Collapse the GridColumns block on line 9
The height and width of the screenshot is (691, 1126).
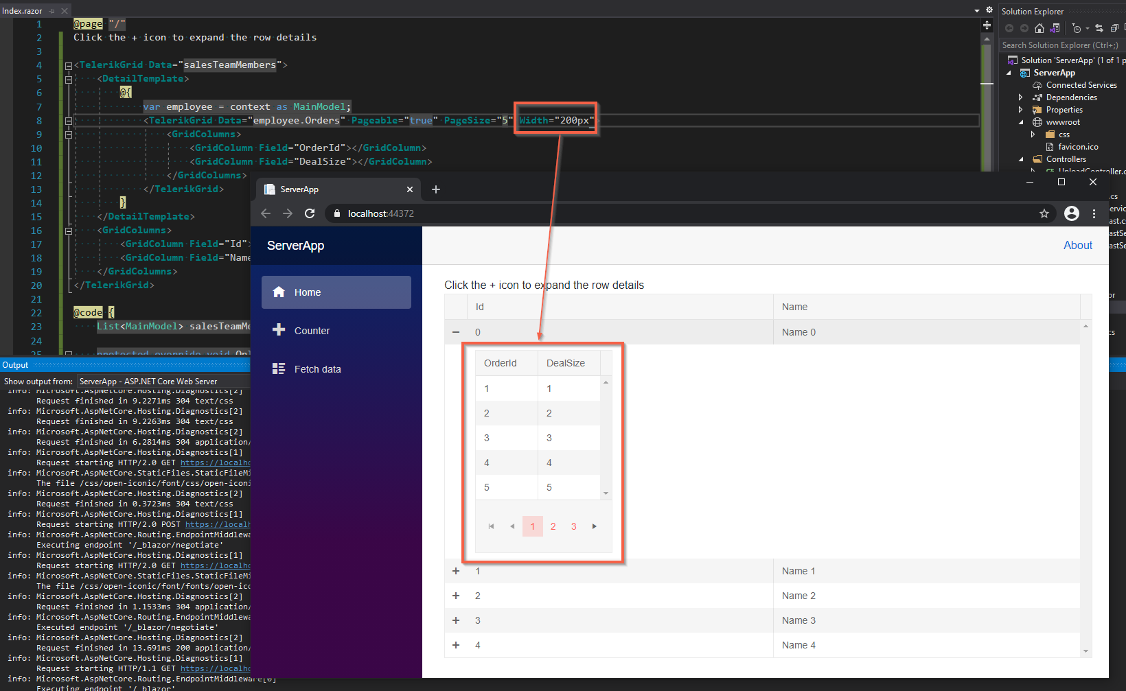(x=69, y=134)
